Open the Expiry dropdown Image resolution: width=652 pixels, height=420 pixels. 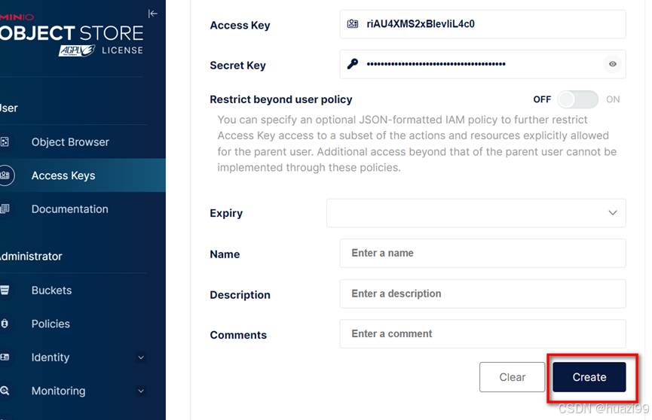[x=476, y=213]
